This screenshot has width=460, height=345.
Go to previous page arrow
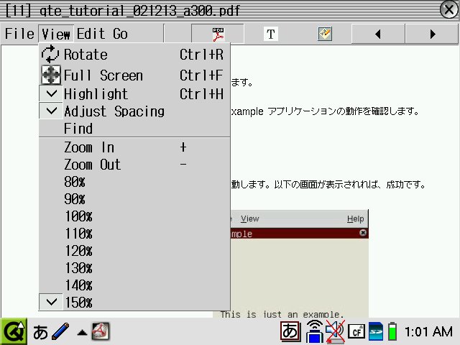point(378,34)
